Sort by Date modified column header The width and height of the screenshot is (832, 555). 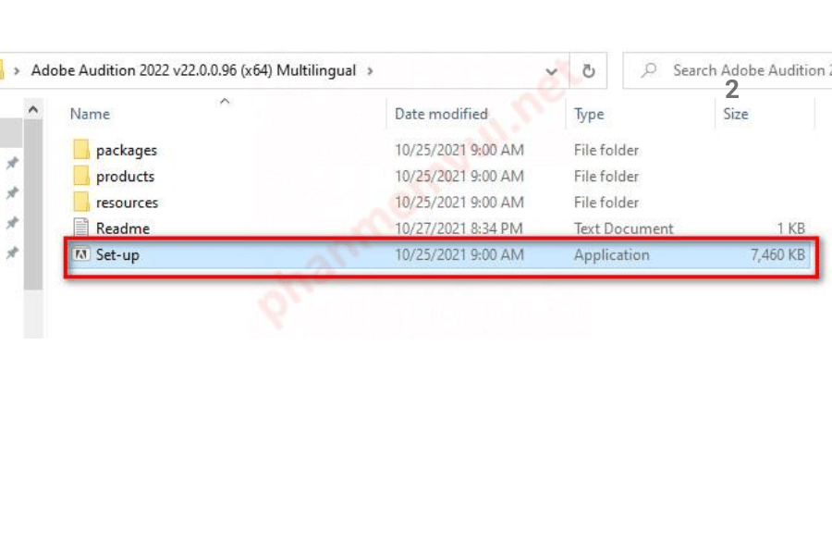[x=441, y=114]
